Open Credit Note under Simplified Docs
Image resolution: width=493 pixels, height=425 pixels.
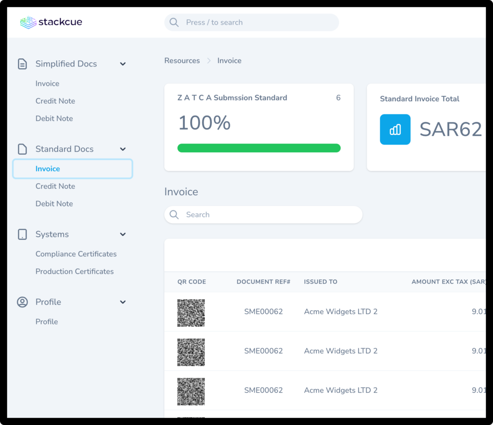click(x=55, y=101)
